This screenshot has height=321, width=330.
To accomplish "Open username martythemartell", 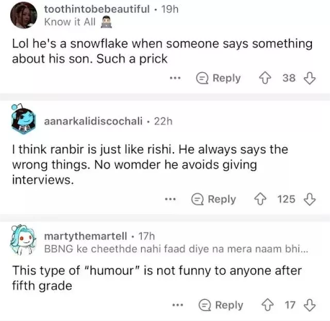I will tap(86, 236).
